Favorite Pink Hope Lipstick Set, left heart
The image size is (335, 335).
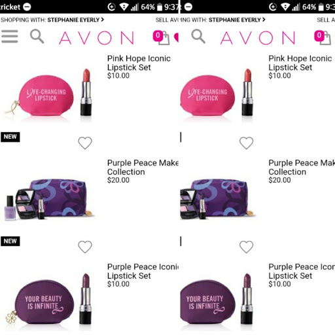[85, 143]
